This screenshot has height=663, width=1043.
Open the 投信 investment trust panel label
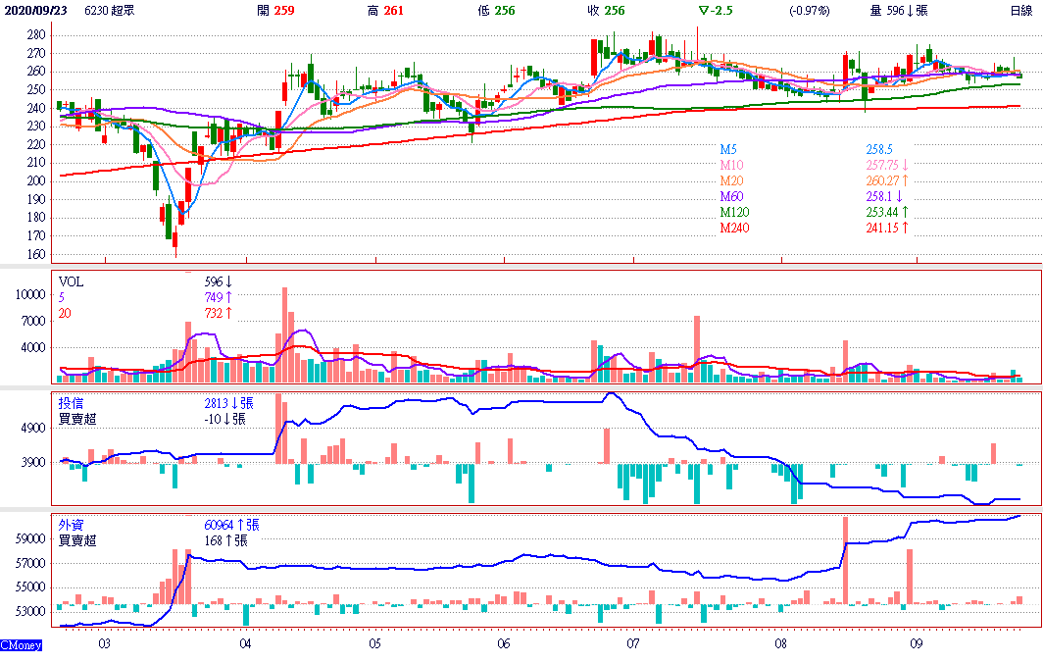71,402
